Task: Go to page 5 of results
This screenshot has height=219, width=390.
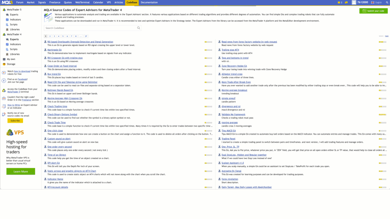Action: [x=63, y=36]
